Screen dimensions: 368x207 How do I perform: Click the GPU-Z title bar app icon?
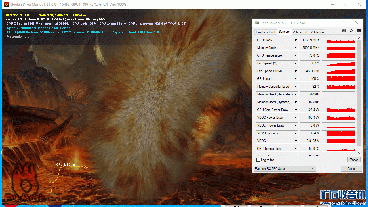(x=257, y=23)
